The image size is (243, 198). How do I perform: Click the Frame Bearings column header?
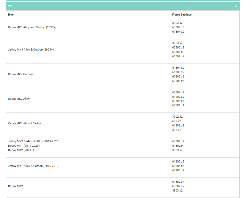point(182,15)
